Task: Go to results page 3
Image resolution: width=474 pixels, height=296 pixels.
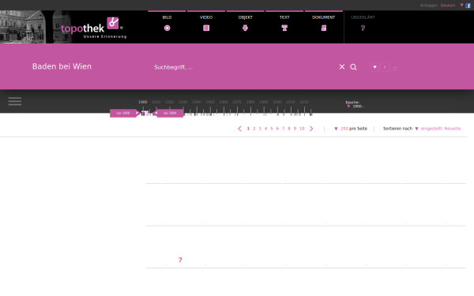Action: (x=260, y=129)
